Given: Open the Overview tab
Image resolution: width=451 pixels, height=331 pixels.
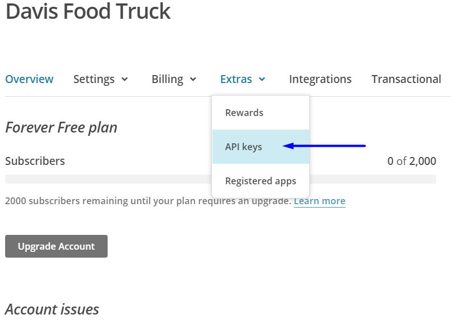Looking at the screenshot, I should (x=29, y=79).
